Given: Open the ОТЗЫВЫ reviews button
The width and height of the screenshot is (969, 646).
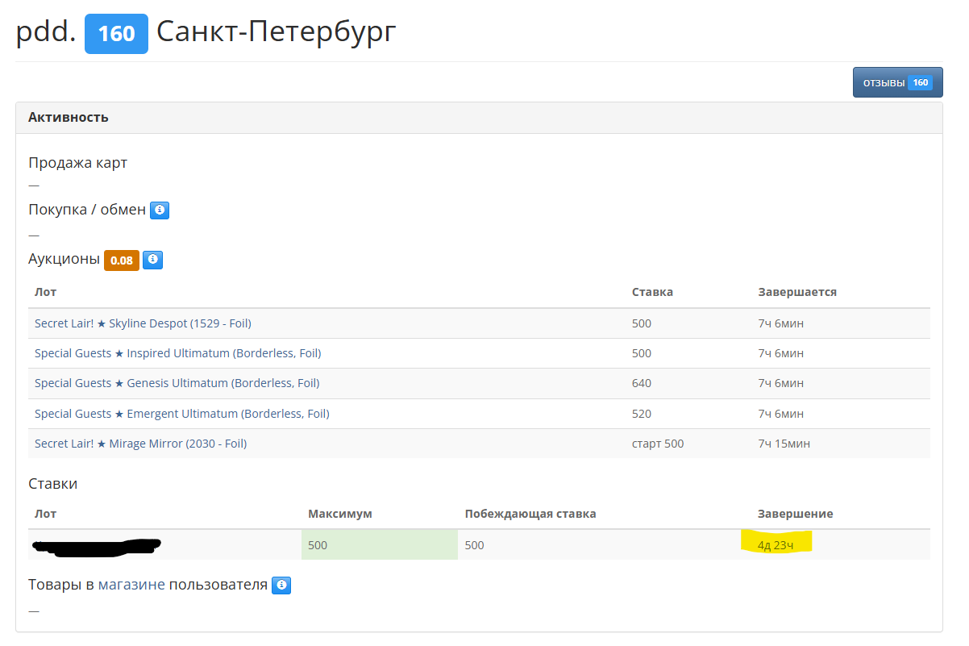Looking at the screenshot, I should [x=897, y=82].
